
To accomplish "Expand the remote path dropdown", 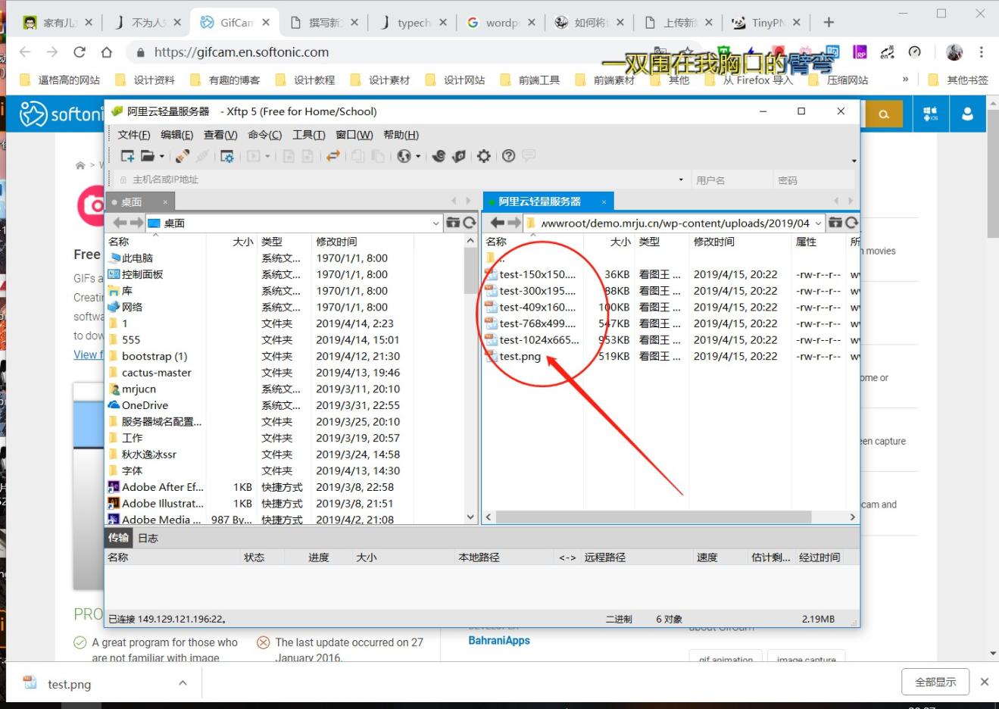I will click(818, 223).
